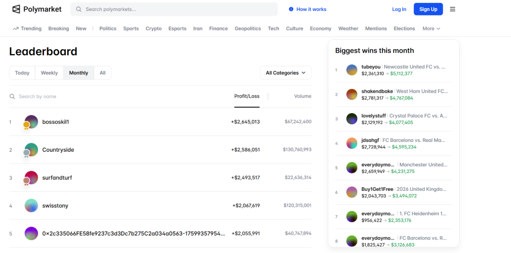This screenshot has height=253, width=511.
Task: Open the 0x2c335066FE58 wallet profile name
Action: coord(134,234)
